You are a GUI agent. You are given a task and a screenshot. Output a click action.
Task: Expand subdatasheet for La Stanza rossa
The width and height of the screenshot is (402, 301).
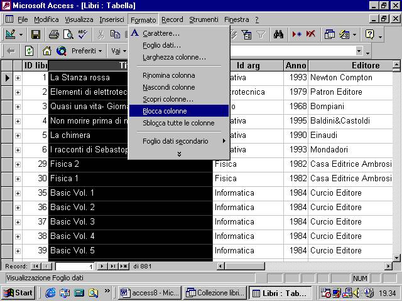[x=18, y=78]
